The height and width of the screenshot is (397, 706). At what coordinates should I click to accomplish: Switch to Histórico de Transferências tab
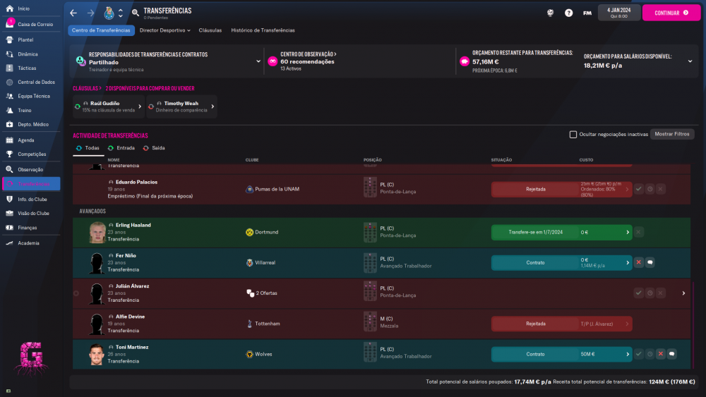click(263, 30)
